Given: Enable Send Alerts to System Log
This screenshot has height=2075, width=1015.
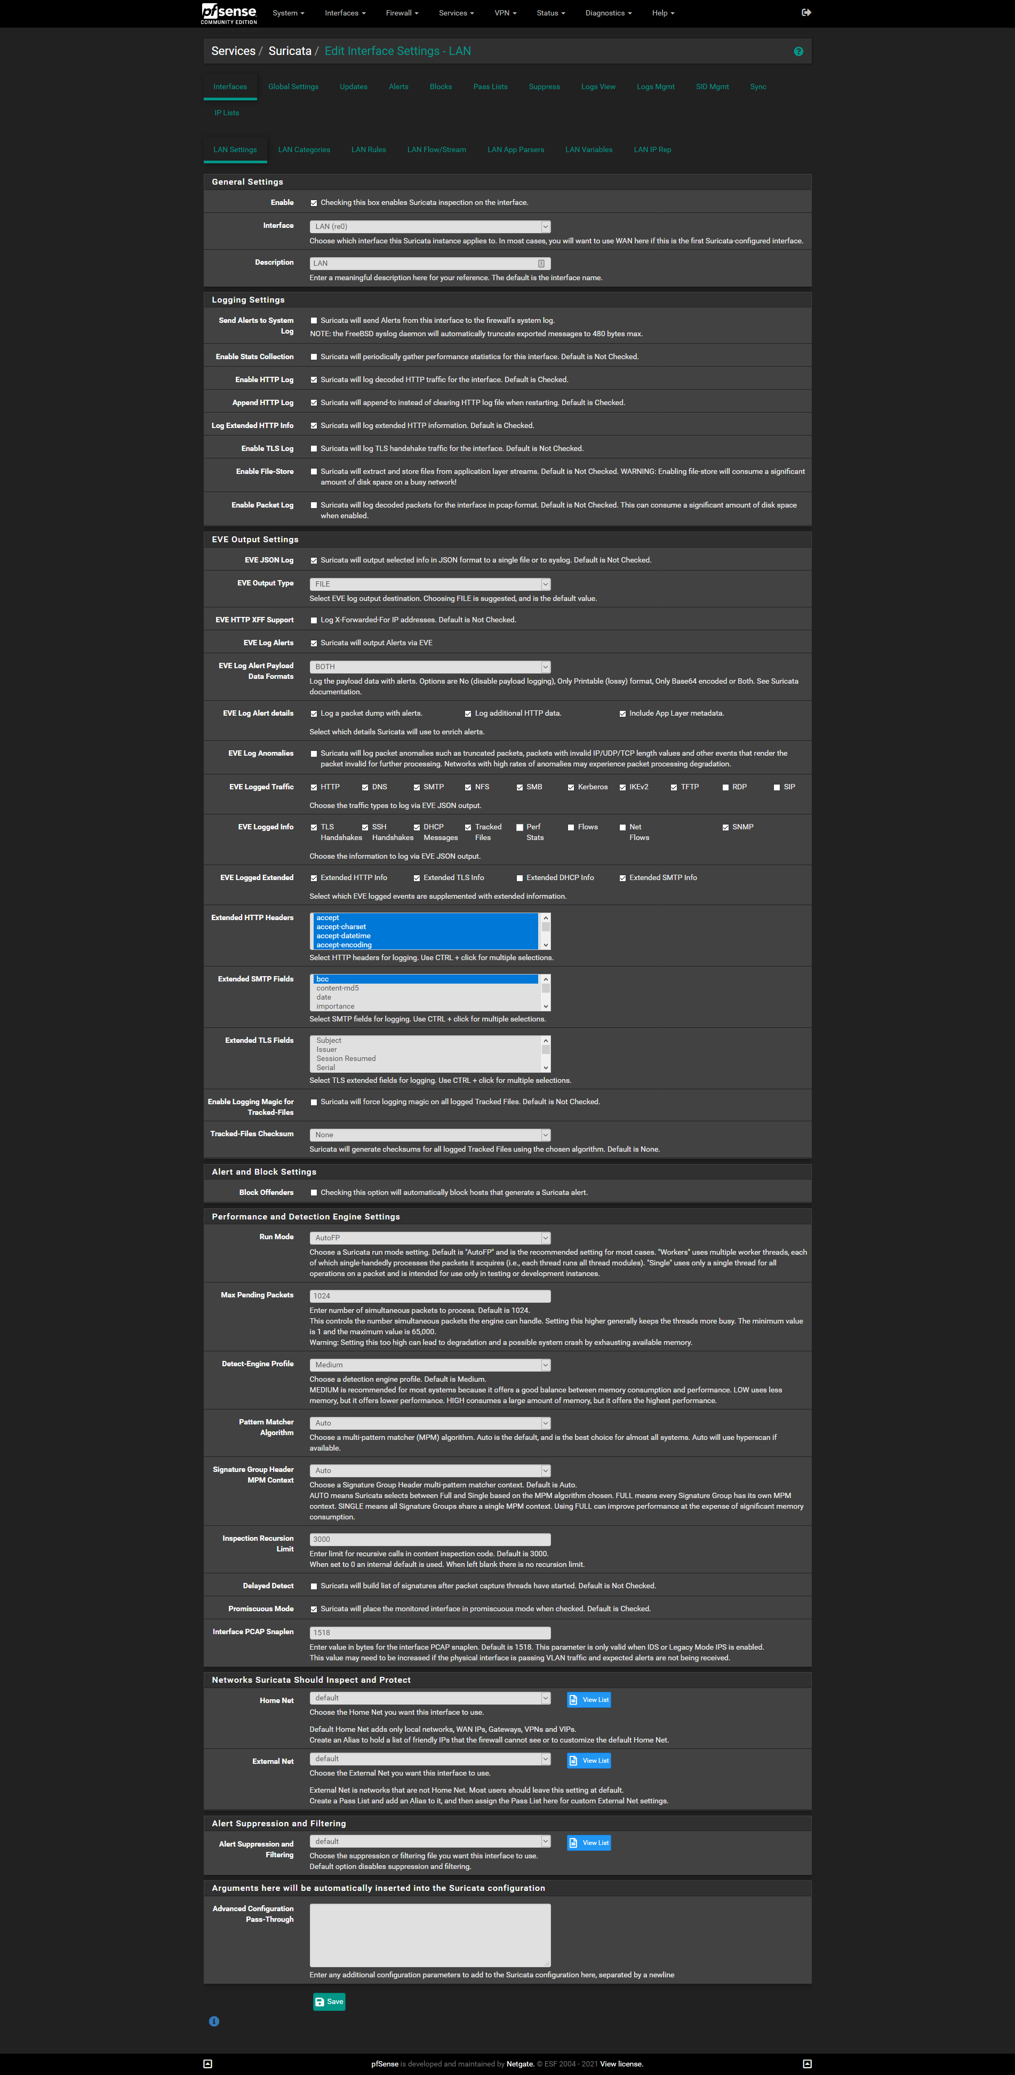Looking at the screenshot, I should pyautogui.click(x=314, y=321).
